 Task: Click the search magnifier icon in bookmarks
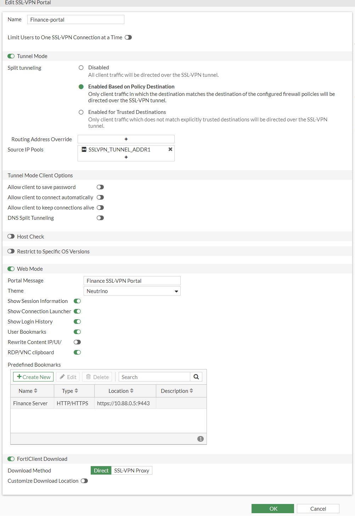[196, 377]
